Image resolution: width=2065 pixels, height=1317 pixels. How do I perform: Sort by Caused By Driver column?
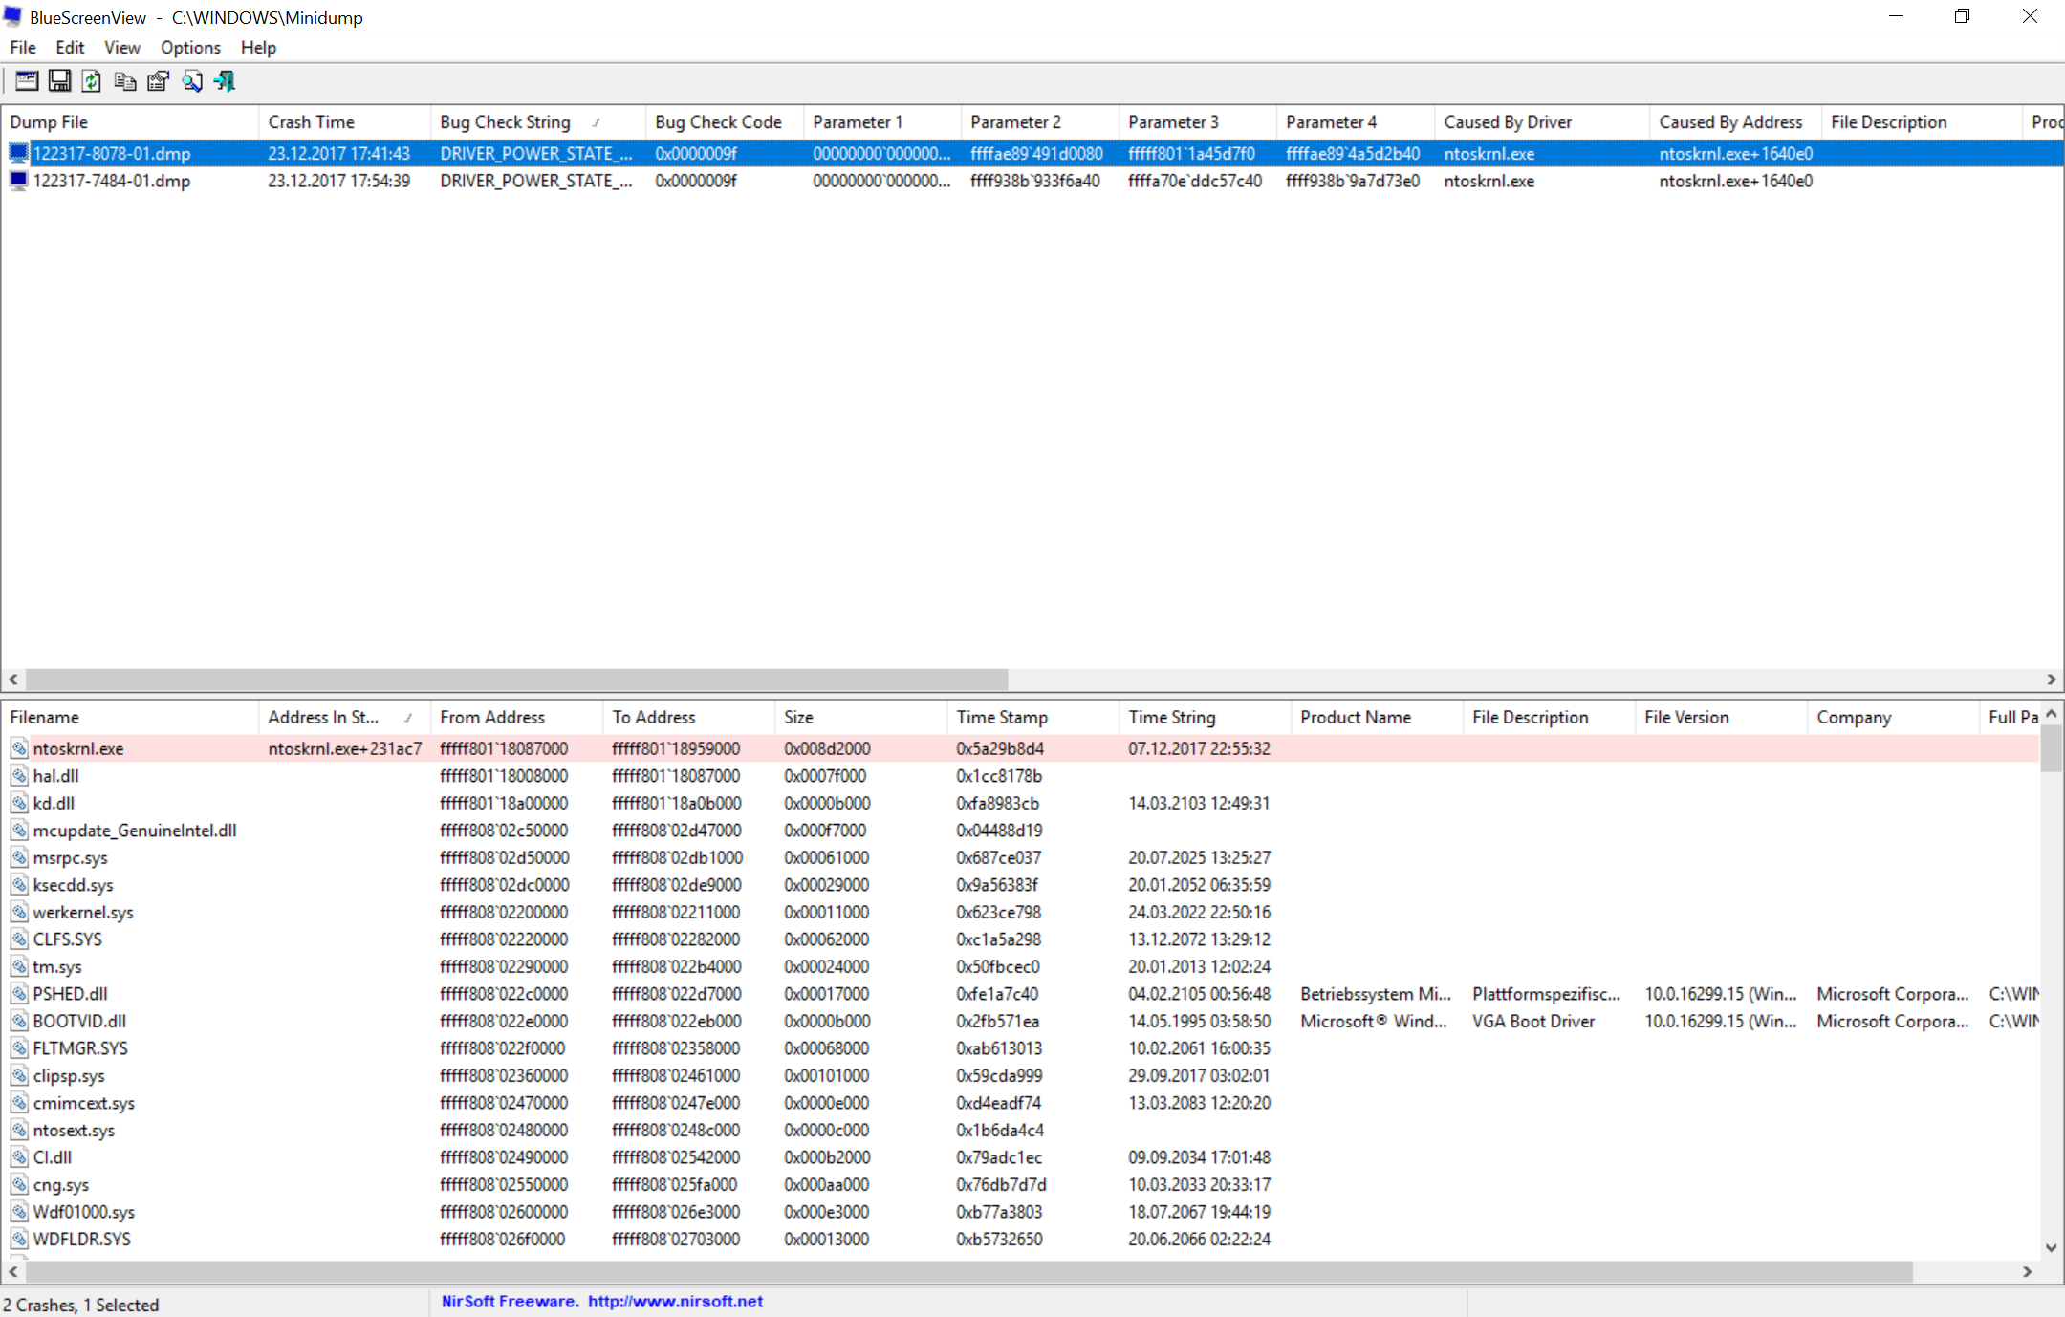pos(1541,122)
